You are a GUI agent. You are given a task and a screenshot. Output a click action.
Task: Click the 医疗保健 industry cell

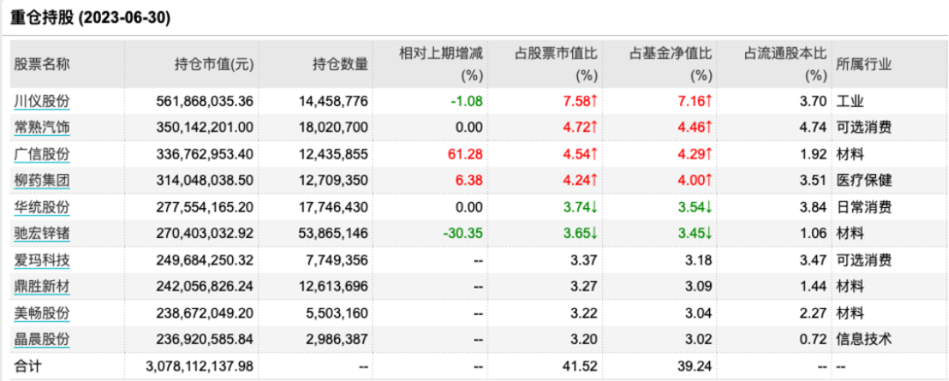pyautogui.click(x=864, y=181)
